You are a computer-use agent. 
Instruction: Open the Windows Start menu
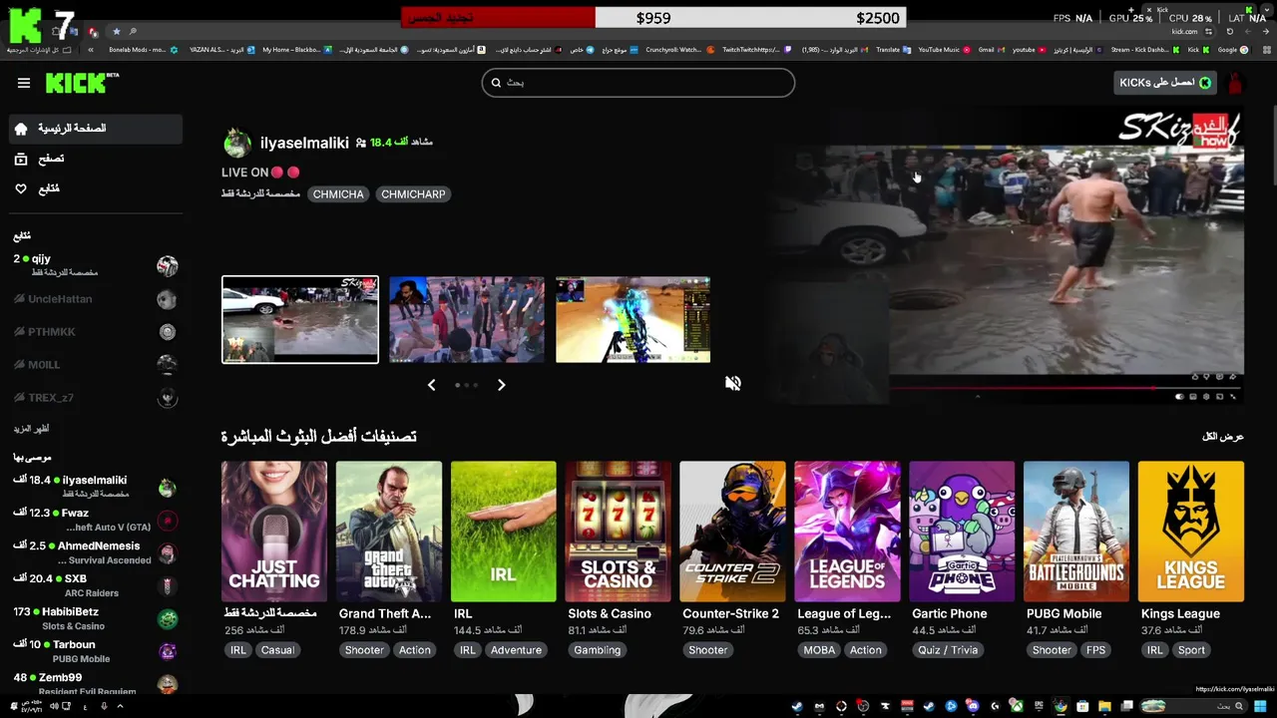(1260, 706)
